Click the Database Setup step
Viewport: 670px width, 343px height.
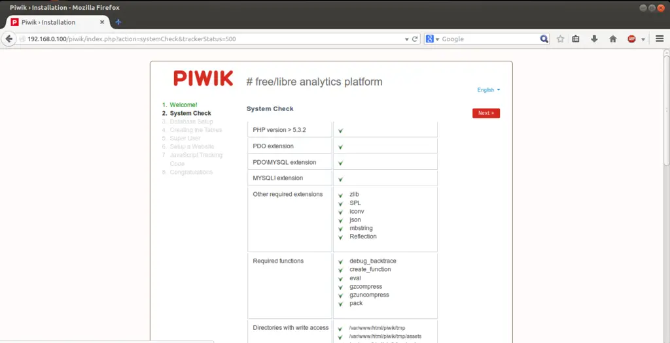tap(191, 122)
